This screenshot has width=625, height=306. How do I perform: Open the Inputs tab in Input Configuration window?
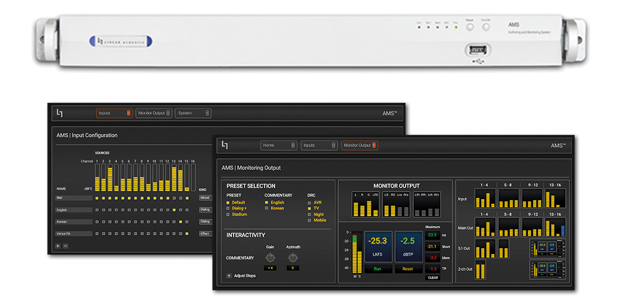tap(114, 113)
